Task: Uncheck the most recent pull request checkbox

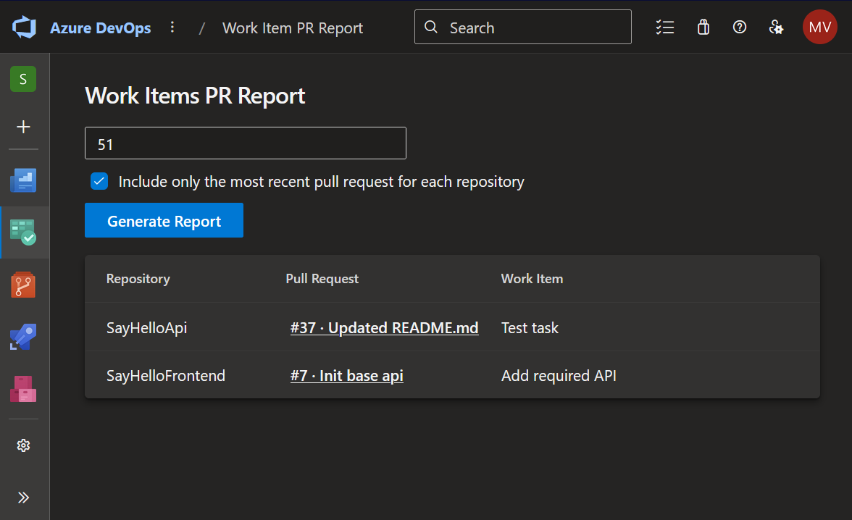Action: [99, 182]
